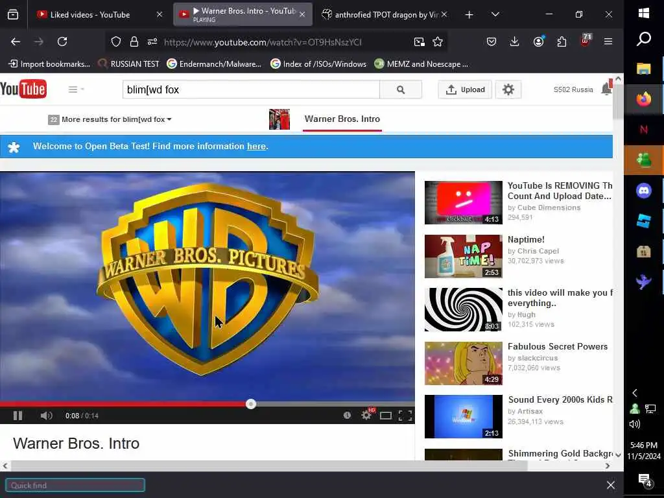Open Firefox View tab list icon
The width and height of the screenshot is (664, 498).
pos(13,15)
